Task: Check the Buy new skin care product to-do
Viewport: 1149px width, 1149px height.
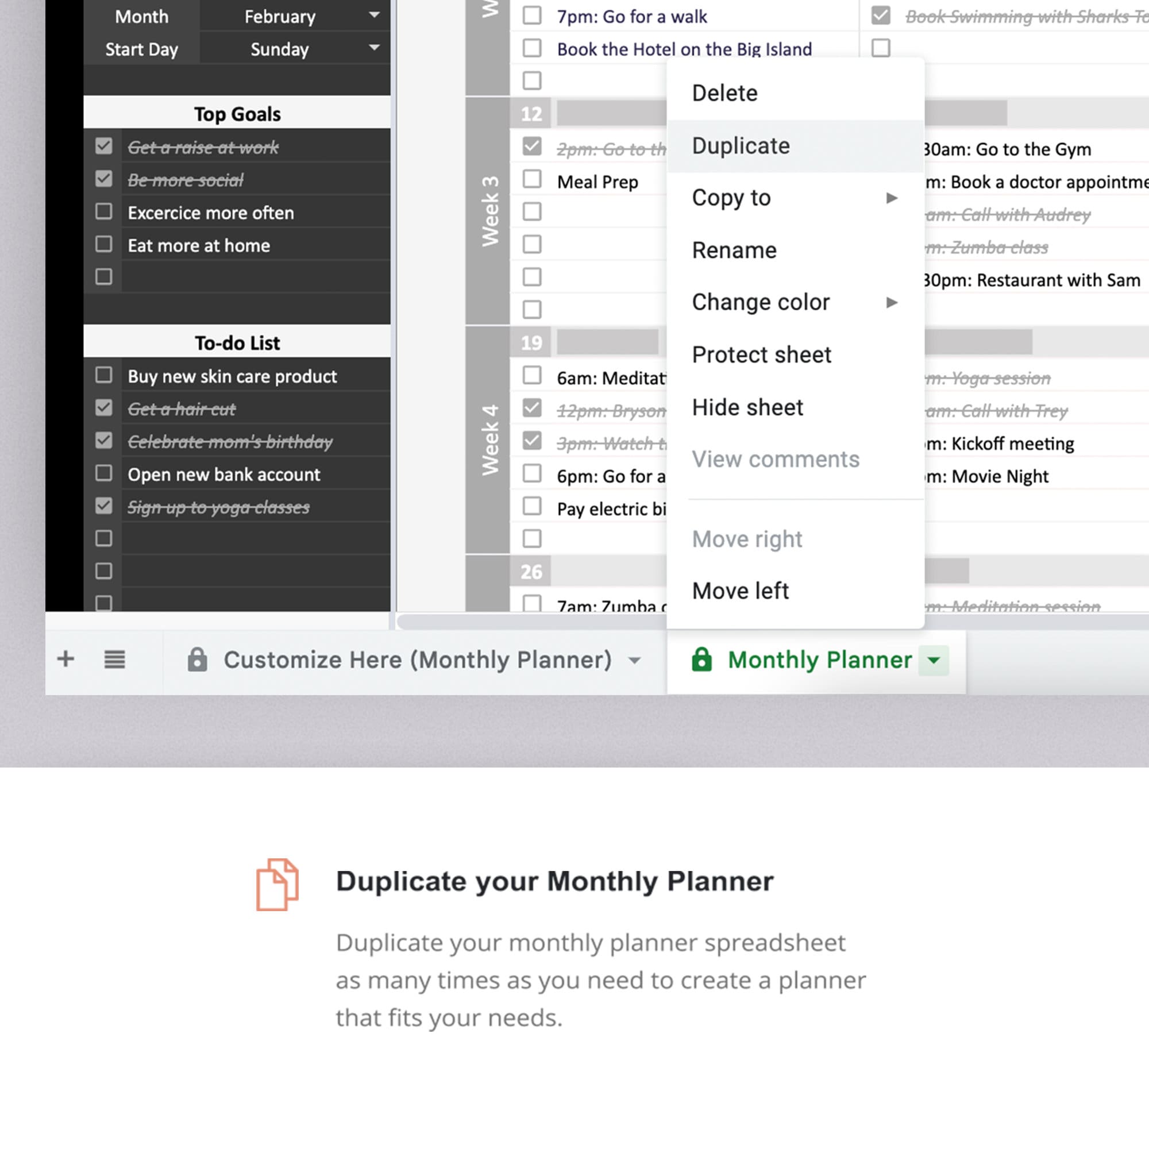Action: (x=104, y=375)
